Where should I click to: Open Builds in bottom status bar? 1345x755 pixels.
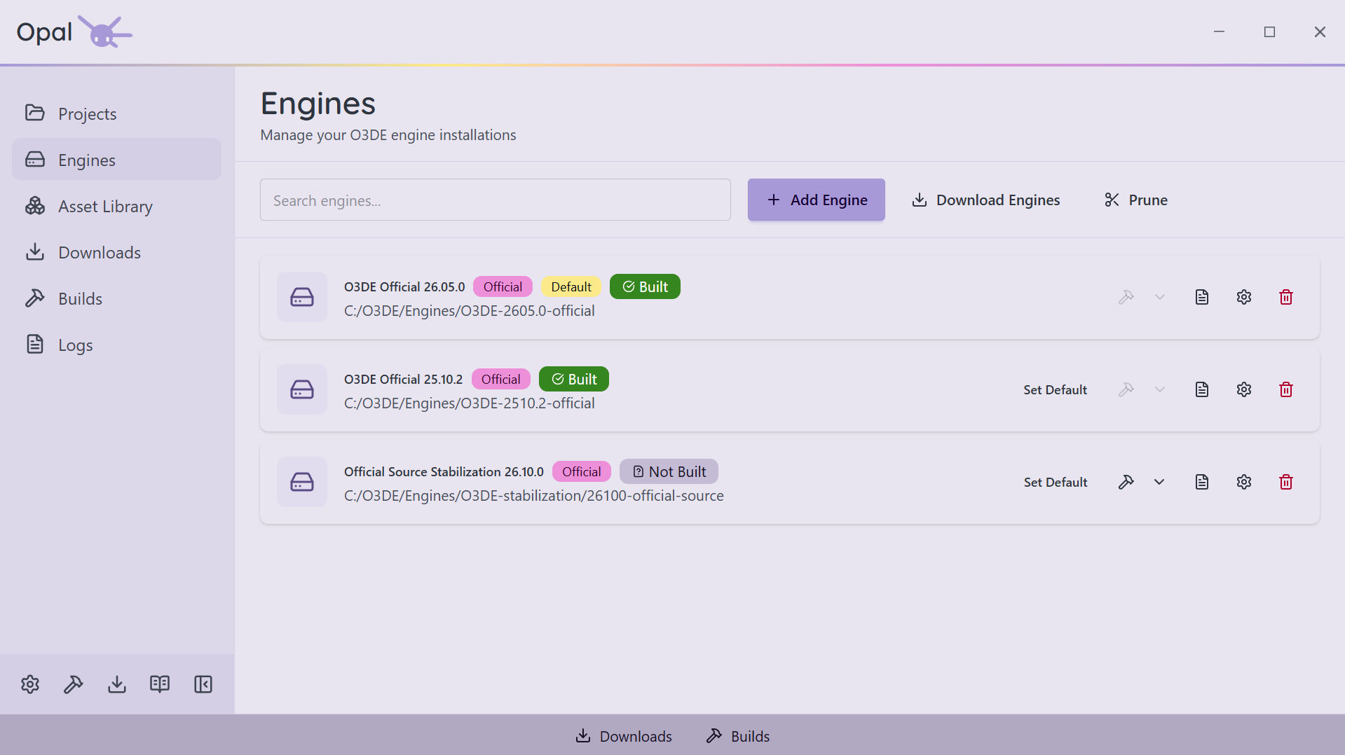(738, 736)
